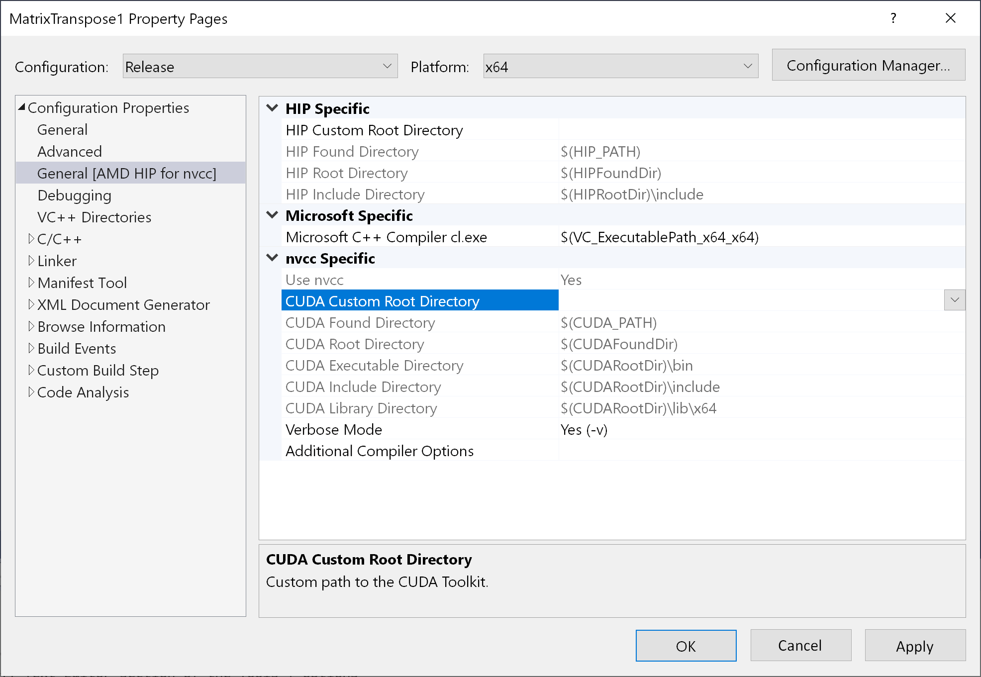
Task: Expand the Linker tree node arrow
Action: coord(31,261)
